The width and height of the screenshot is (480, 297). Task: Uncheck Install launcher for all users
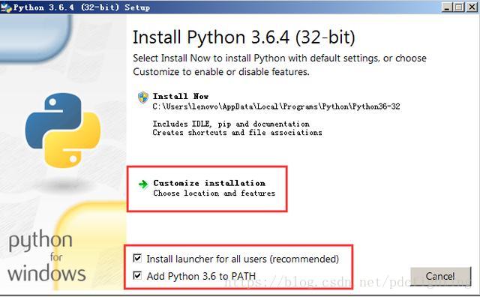coord(137,259)
